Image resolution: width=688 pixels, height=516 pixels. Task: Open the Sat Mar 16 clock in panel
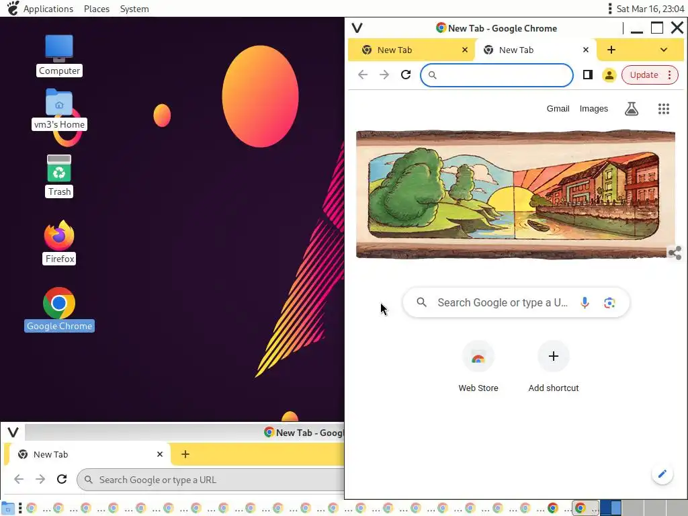650,9
